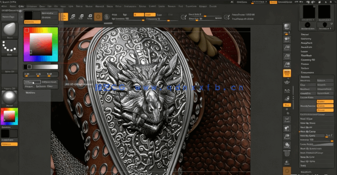Viewport: 337px width, 175px height.
Task: Click the Zoom document icon on right shelf
Action: (x=287, y=48)
